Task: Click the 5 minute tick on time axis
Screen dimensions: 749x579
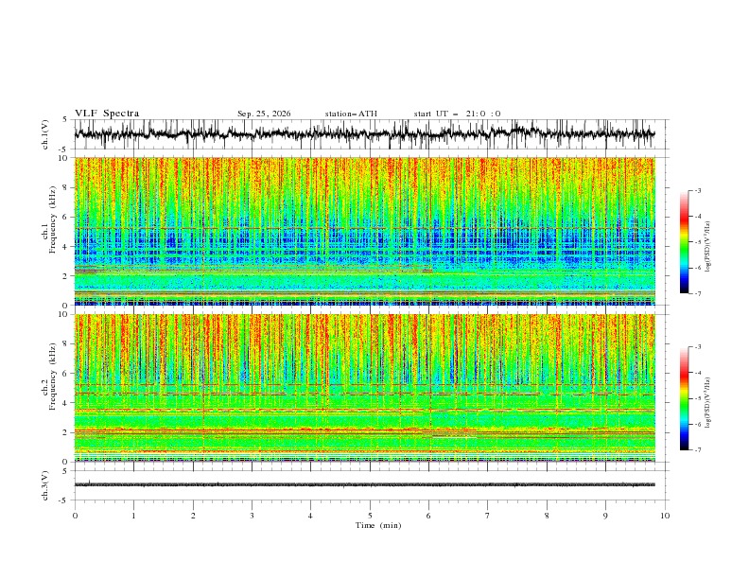Action: point(370,516)
